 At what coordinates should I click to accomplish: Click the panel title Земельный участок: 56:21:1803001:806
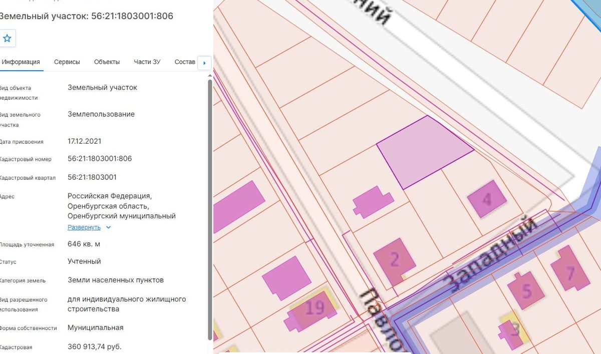pos(86,16)
